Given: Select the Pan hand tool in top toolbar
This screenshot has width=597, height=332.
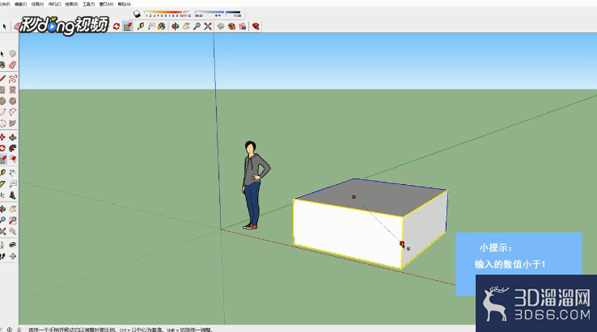Looking at the screenshot, I should (x=186, y=26).
